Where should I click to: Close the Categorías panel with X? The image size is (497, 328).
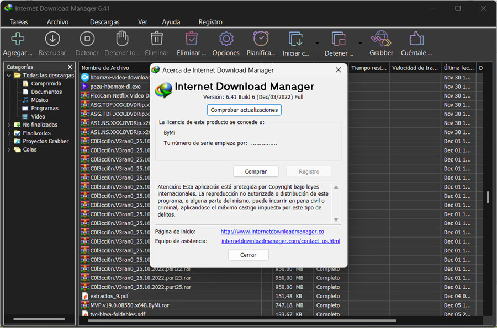point(70,67)
